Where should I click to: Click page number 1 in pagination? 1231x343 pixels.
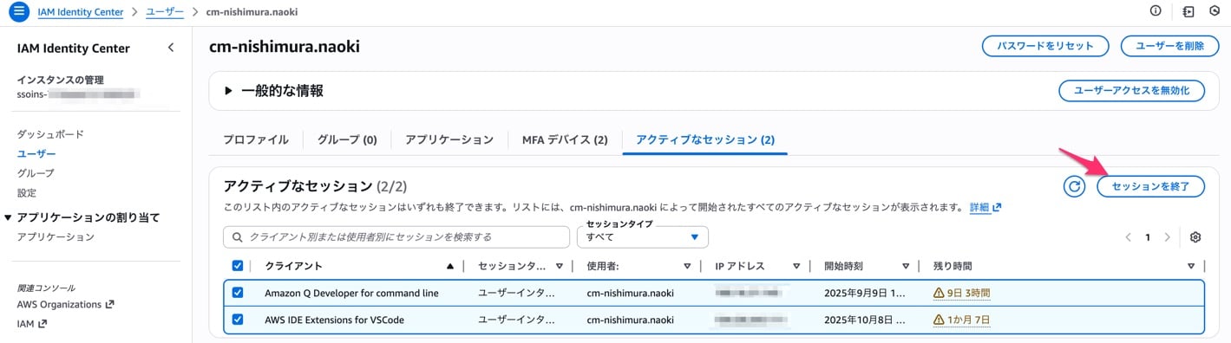click(x=1148, y=237)
